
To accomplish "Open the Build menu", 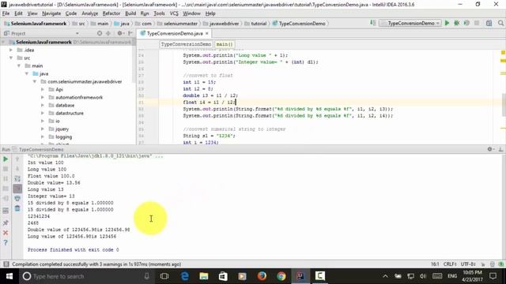I will click(x=130, y=13).
